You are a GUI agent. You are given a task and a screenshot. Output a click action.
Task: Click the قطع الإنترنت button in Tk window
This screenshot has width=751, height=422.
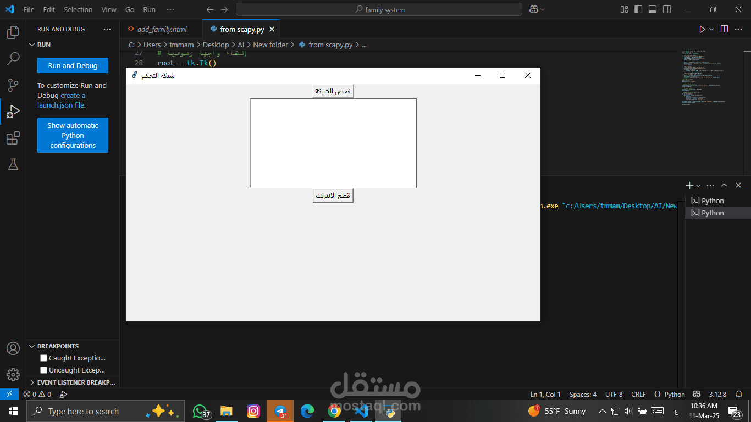coord(333,196)
